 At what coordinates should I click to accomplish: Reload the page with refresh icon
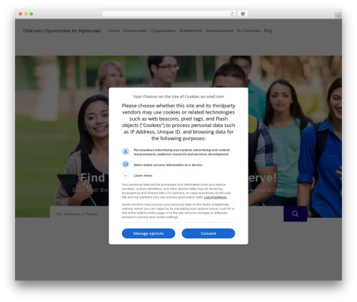[232, 14]
